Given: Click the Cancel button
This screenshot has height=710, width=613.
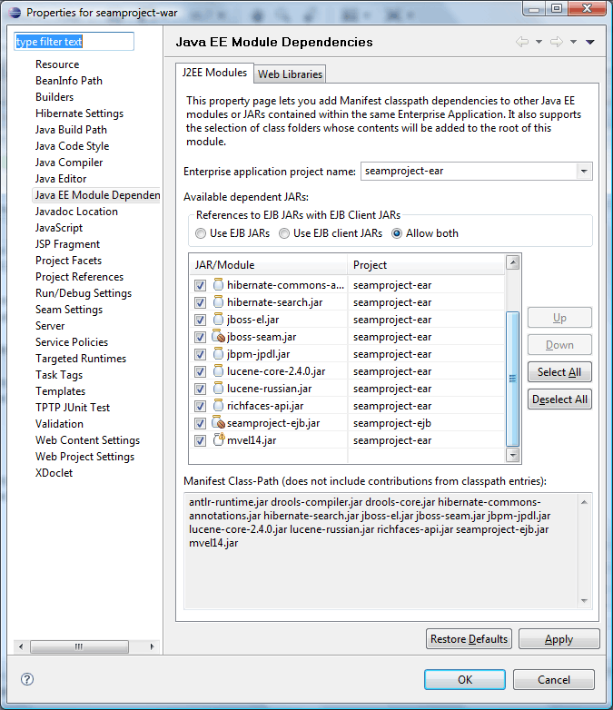Looking at the screenshot, I should [x=554, y=680].
